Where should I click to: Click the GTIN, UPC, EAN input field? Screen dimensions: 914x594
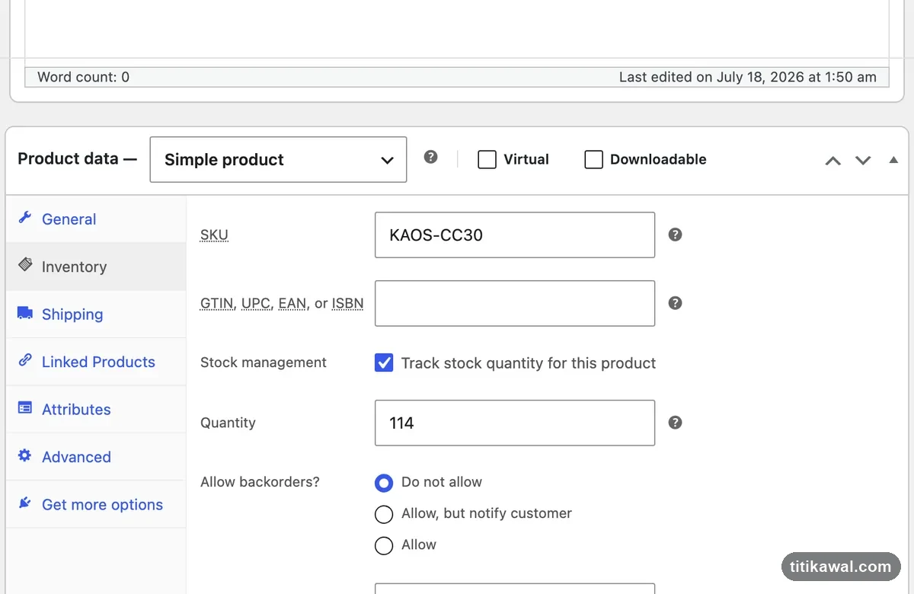[515, 303]
